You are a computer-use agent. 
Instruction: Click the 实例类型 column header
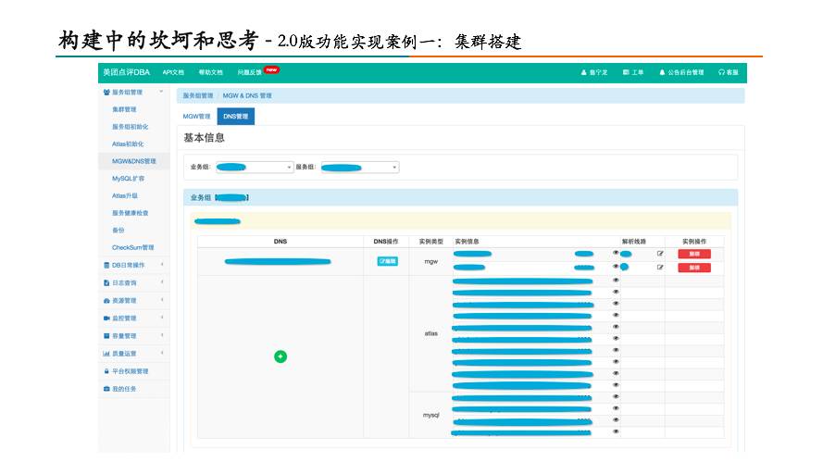[430, 242]
